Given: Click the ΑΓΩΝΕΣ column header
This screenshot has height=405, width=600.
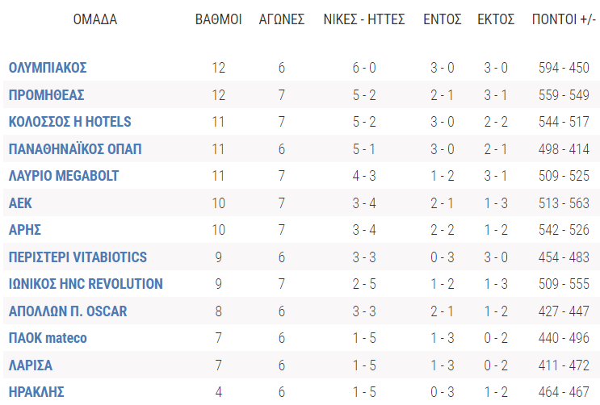Looking at the screenshot, I should click(x=281, y=20).
